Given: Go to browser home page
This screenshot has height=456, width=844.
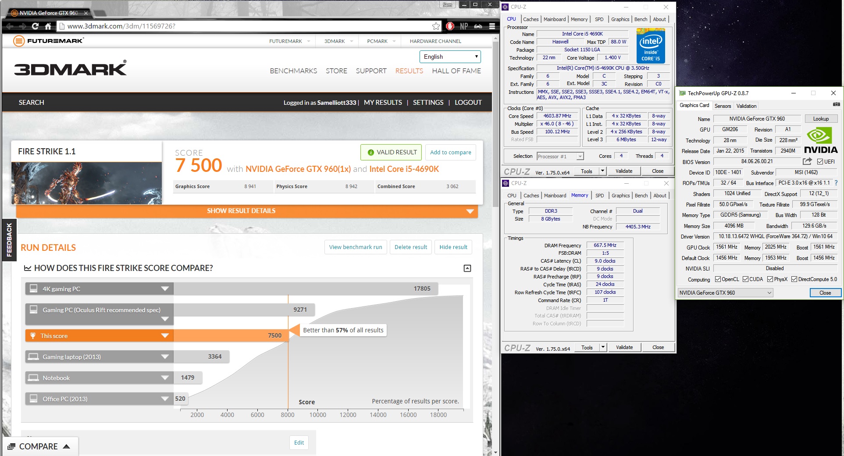Looking at the screenshot, I should coord(48,26).
